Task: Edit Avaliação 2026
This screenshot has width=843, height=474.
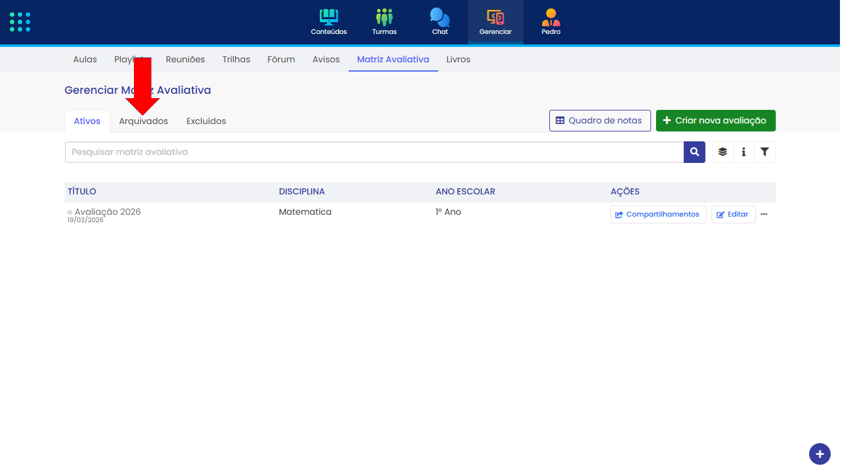Action: pyautogui.click(x=733, y=214)
